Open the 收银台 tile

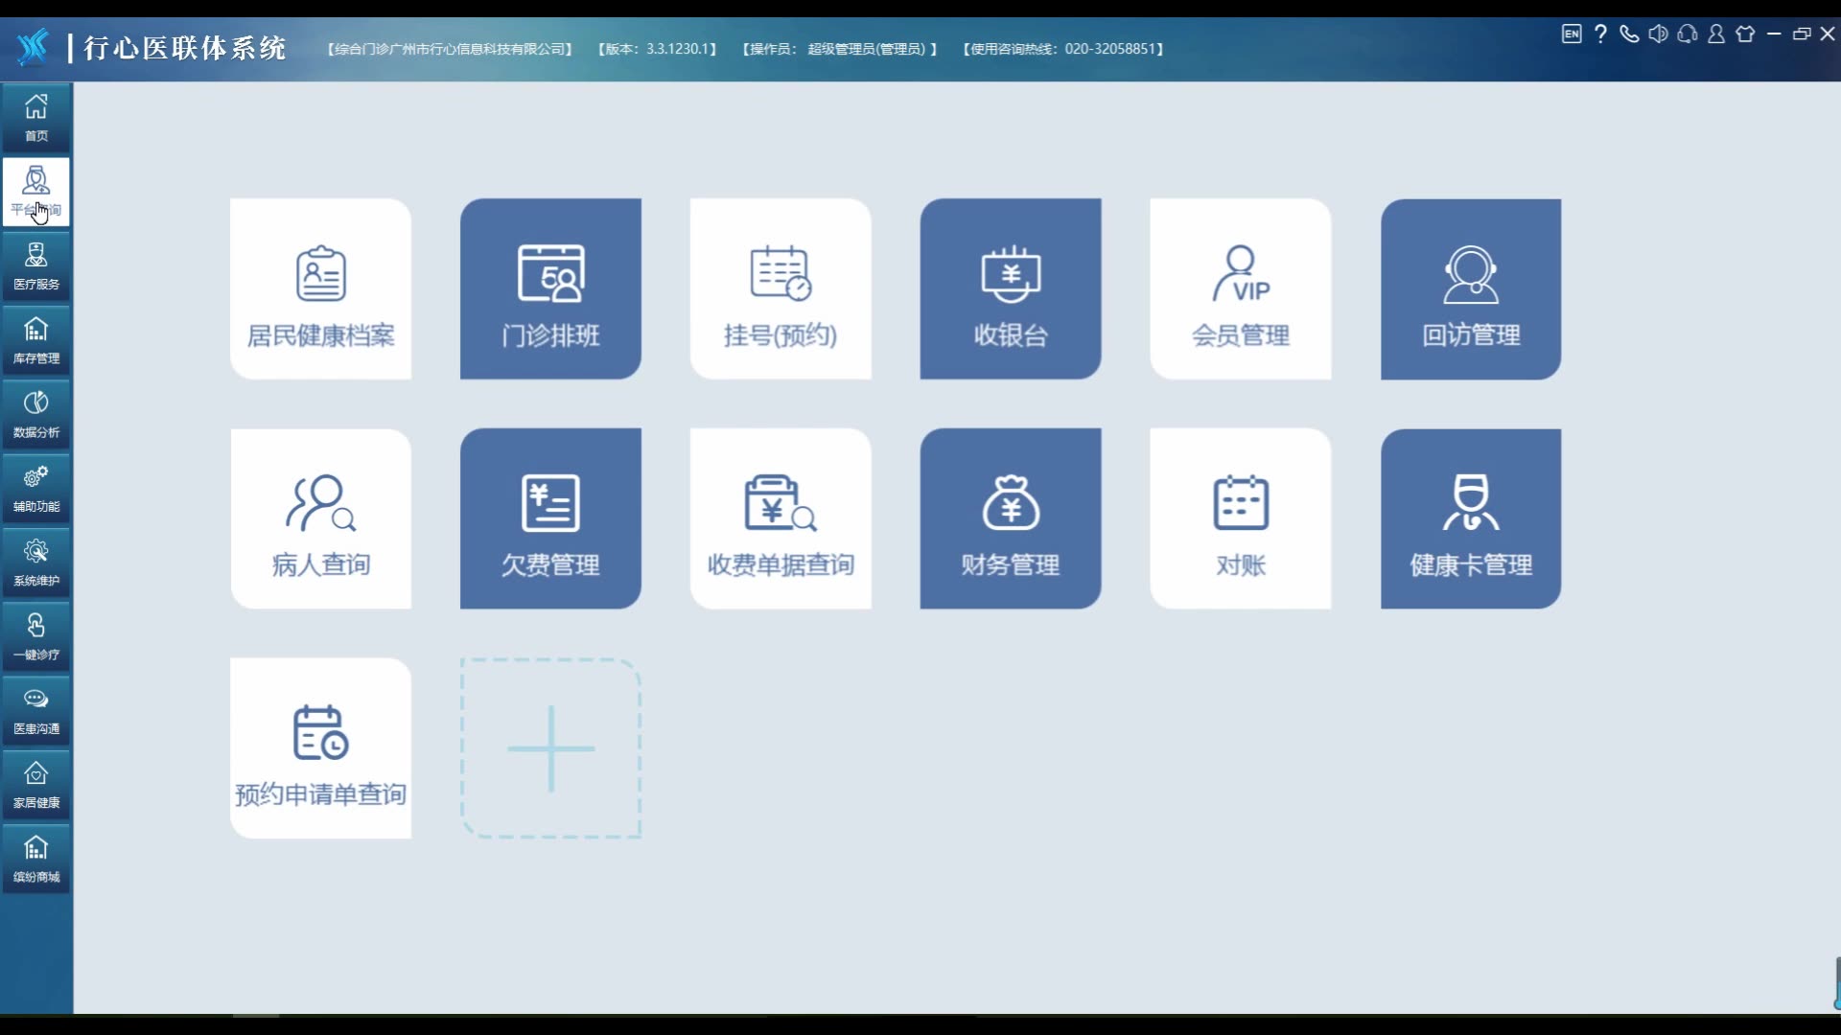point(1011,288)
